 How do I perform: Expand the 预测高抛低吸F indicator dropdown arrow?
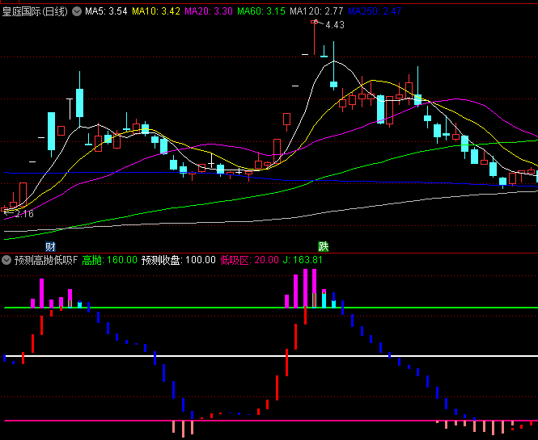[7, 260]
